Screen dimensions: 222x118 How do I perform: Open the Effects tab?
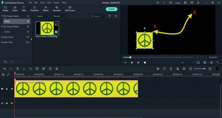(46, 9)
